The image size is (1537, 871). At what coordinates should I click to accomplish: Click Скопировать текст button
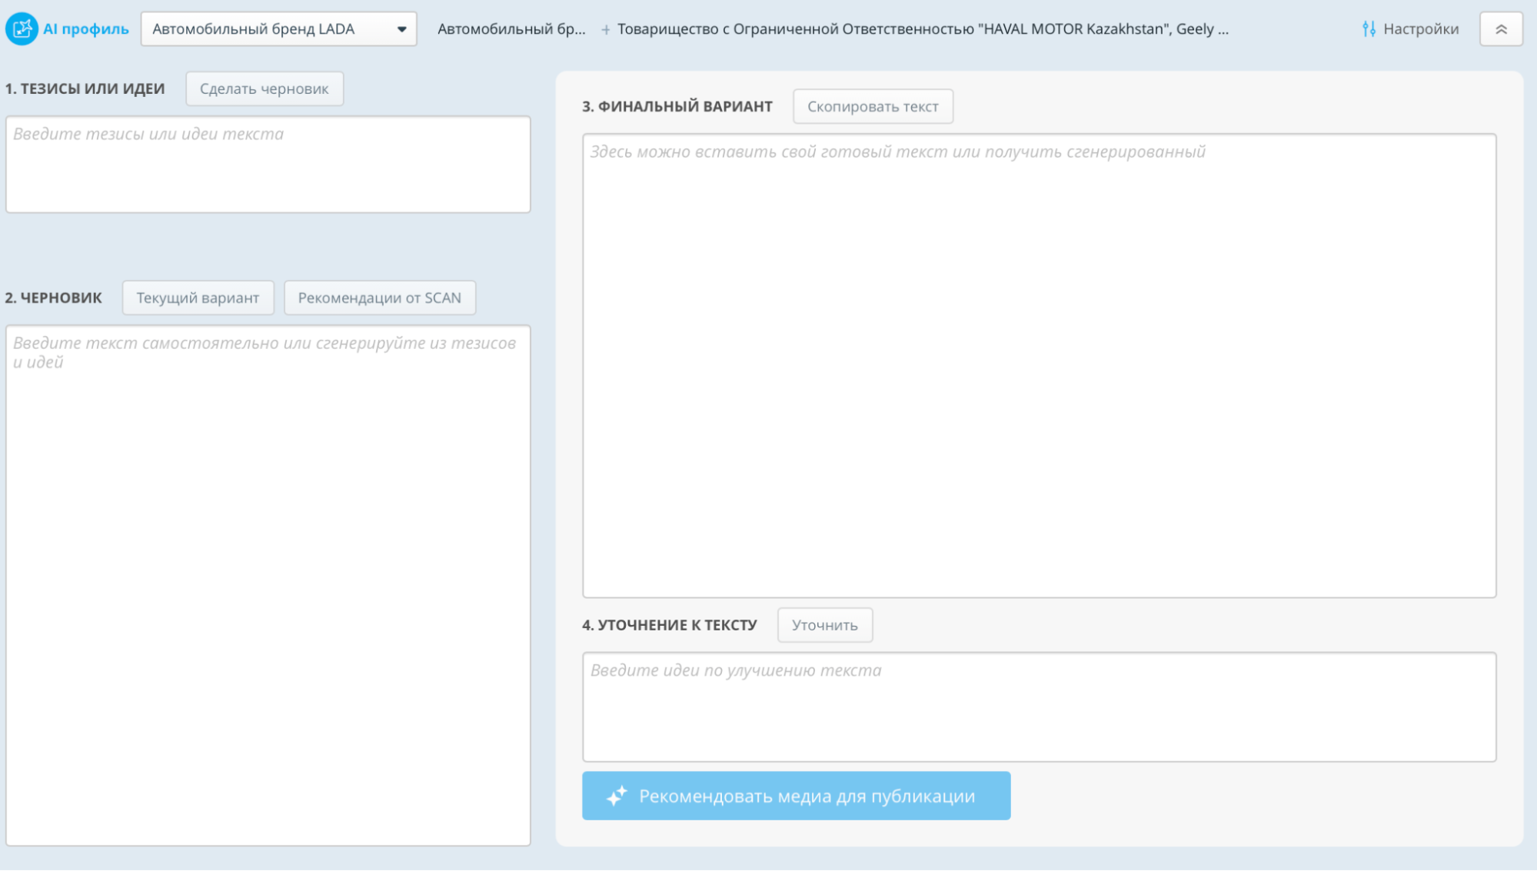(x=873, y=106)
